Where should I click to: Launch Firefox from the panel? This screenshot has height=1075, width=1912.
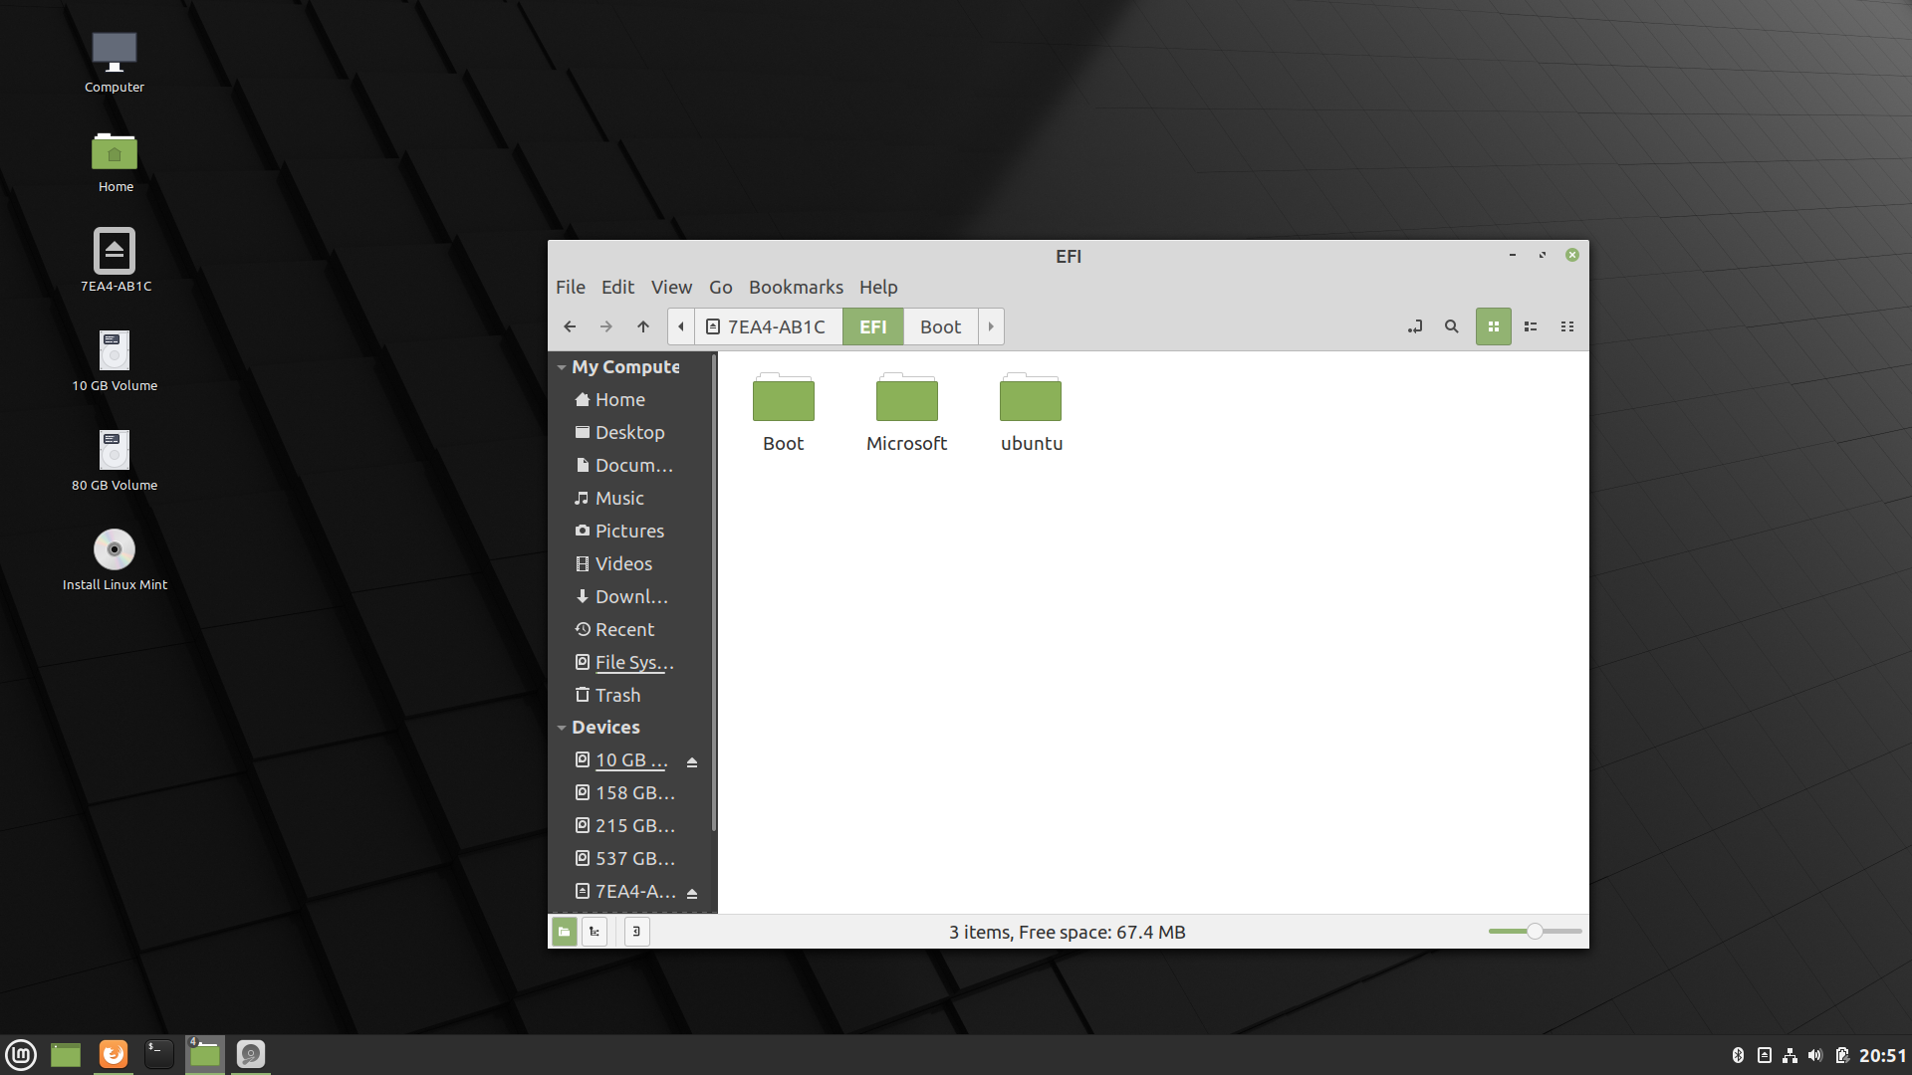pyautogui.click(x=114, y=1054)
